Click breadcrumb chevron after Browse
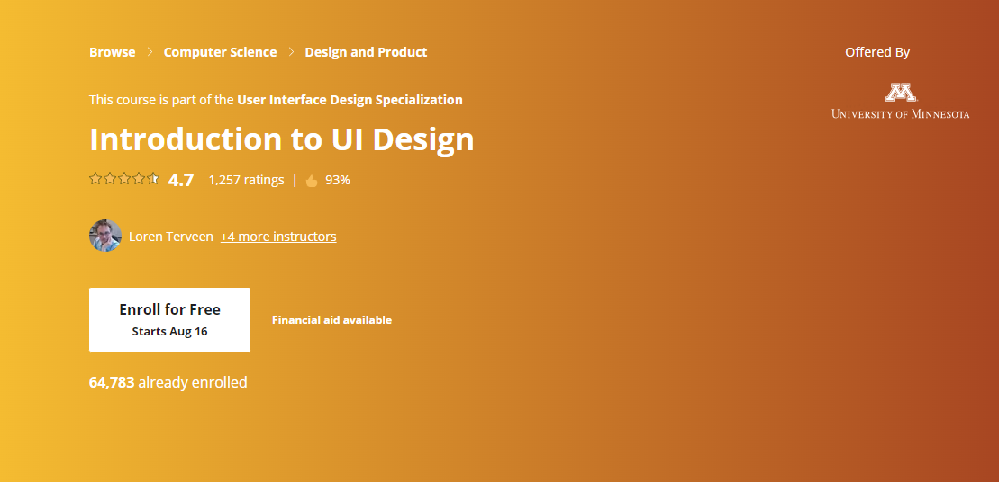The image size is (999, 482). click(x=150, y=52)
